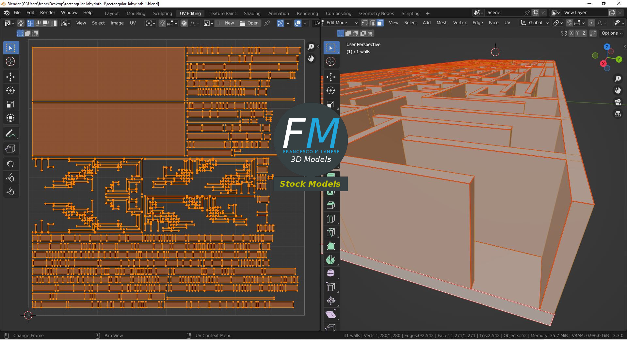Viewport: 627px width, 340px height.
Task: Open the UV editor type dropdown
Action: point(9,23)
